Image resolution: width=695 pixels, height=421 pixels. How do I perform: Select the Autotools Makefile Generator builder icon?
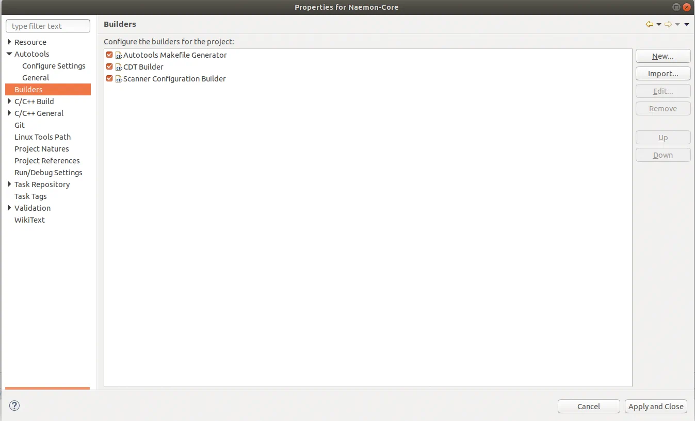point(119,55)
